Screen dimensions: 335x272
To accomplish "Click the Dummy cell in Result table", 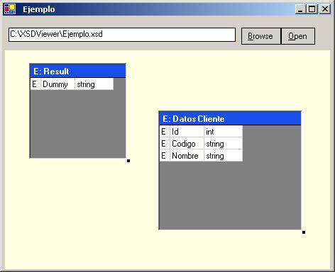I will click(x=57, y=84).
